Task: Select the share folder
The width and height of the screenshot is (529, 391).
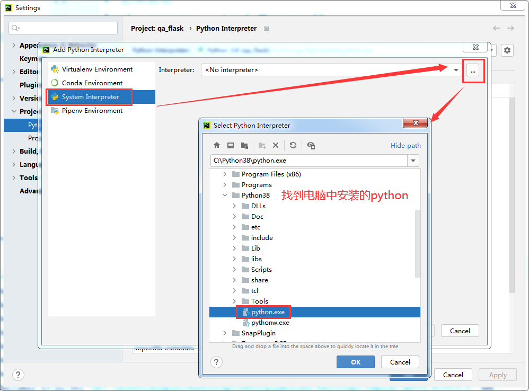Action: pos(259,280)
